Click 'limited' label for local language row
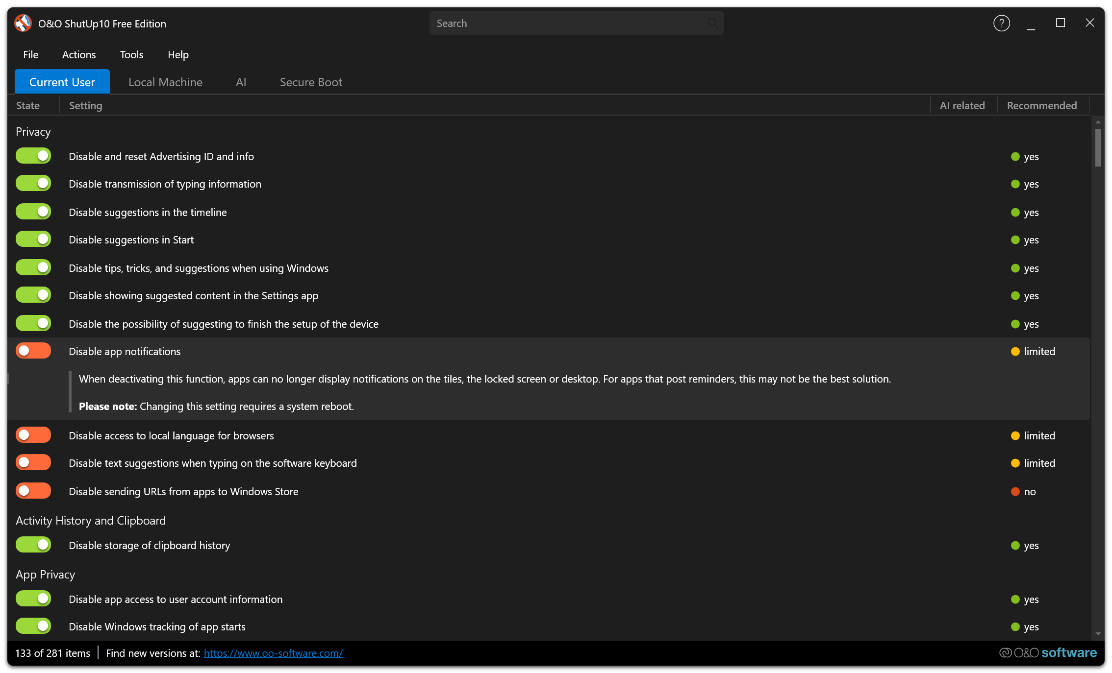Screen dimensions: 1112x673 coord(1039,436)
